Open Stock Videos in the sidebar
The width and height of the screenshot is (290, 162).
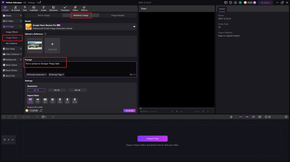coord(12,65)
